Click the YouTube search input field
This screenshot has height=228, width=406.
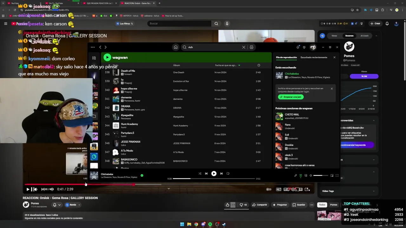point(179,23)
